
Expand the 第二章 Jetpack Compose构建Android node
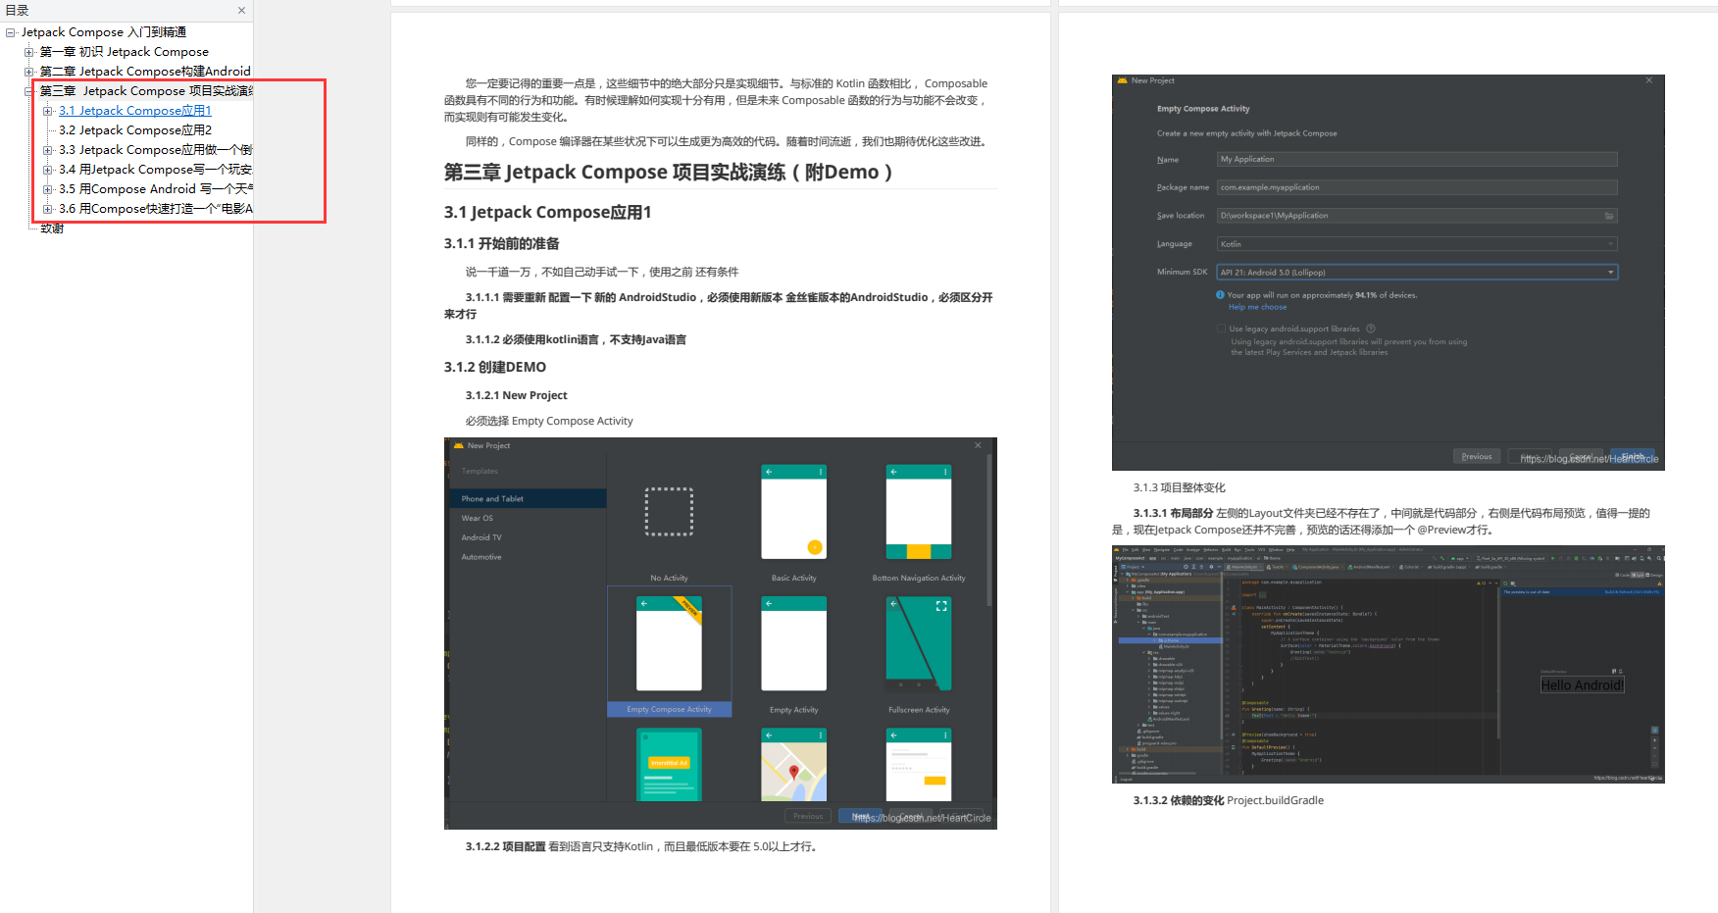tap(28, 72)
